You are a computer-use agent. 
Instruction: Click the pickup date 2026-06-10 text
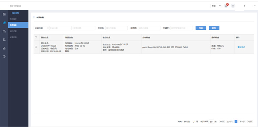pos(80,46)
